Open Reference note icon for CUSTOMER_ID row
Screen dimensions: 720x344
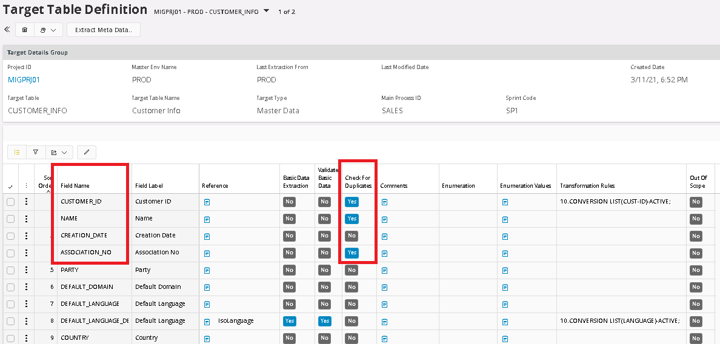(207, 202)
